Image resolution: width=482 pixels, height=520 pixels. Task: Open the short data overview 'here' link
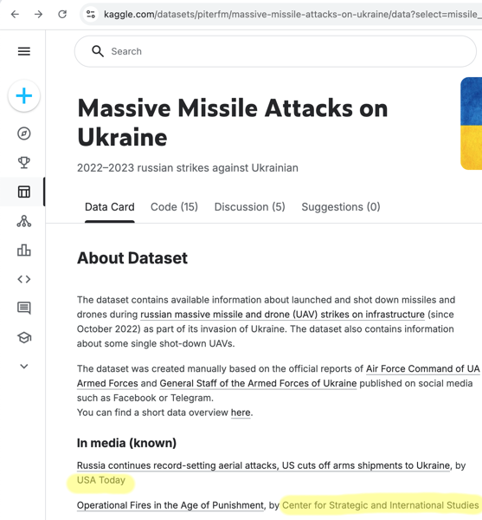pos(241,413)
